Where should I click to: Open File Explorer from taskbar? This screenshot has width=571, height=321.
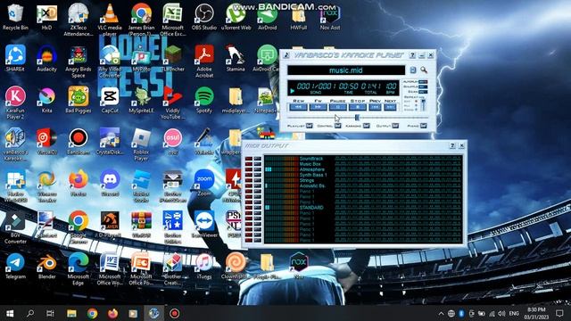pos(71,313)
